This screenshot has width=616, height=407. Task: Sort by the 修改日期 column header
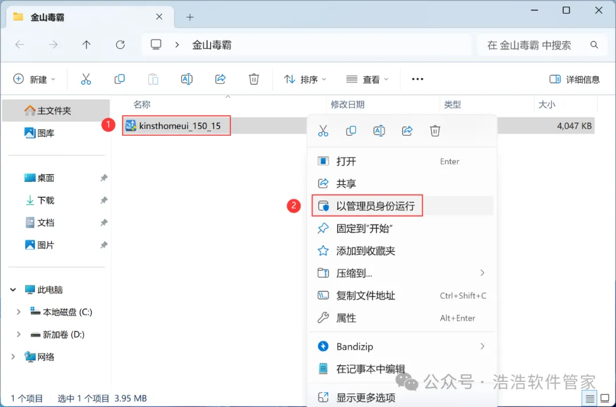coord(348,104)
